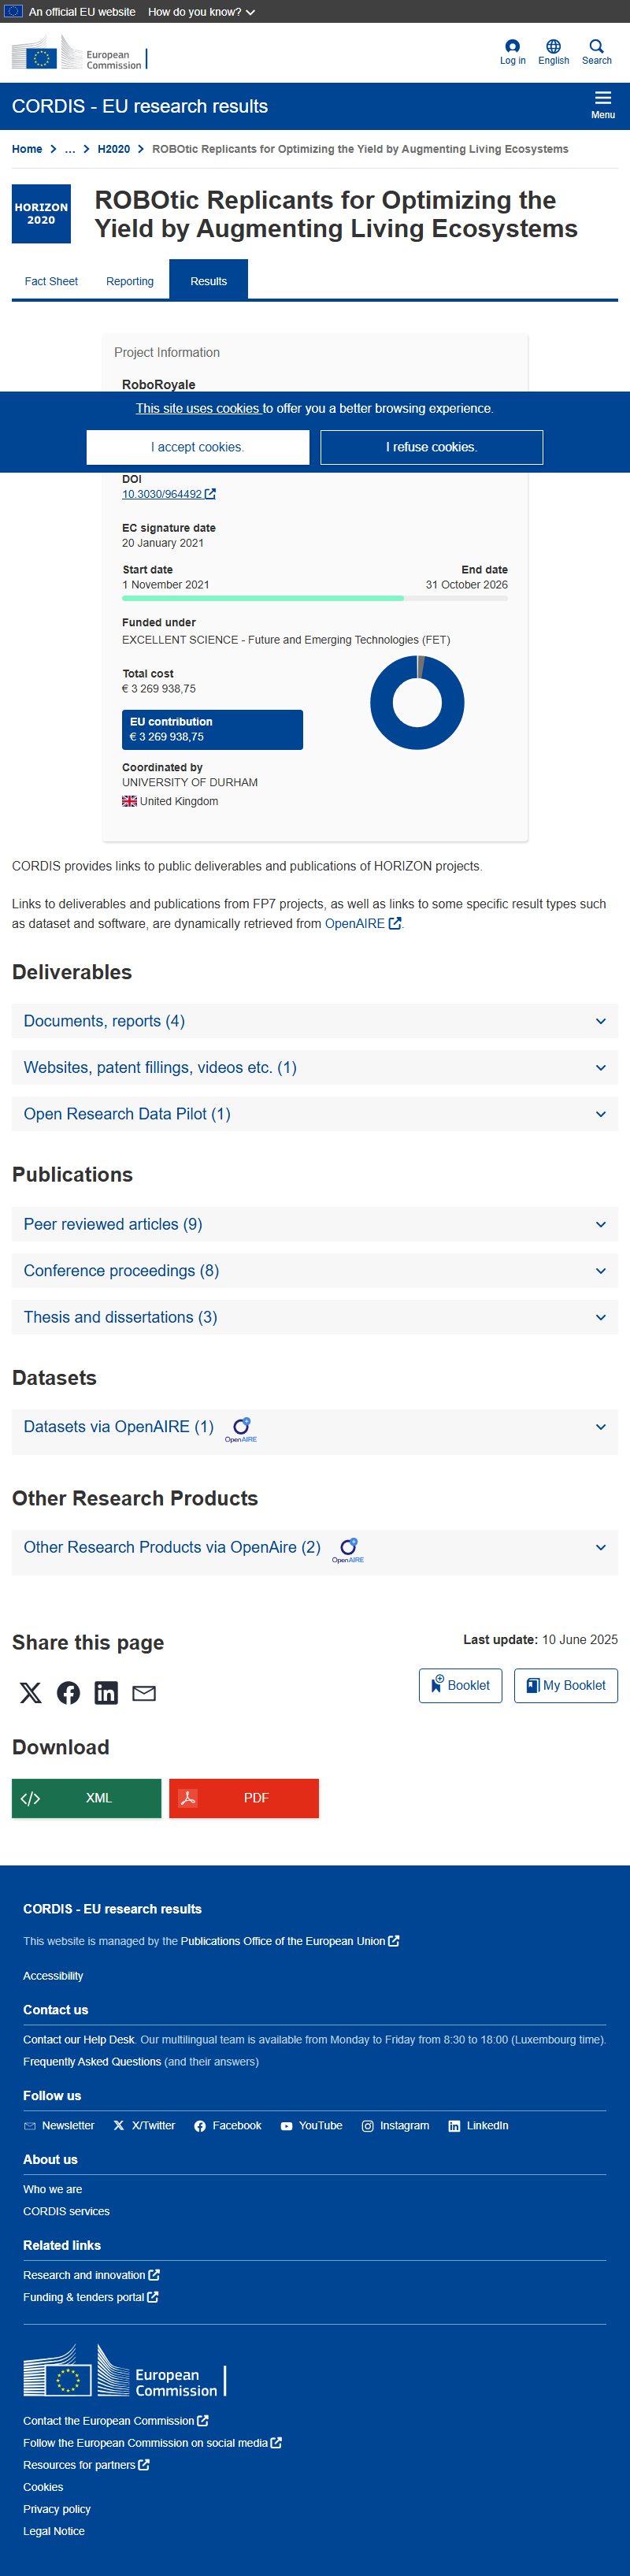Download the XML file
630x2576 pixels.
(x=86, y=1798)
